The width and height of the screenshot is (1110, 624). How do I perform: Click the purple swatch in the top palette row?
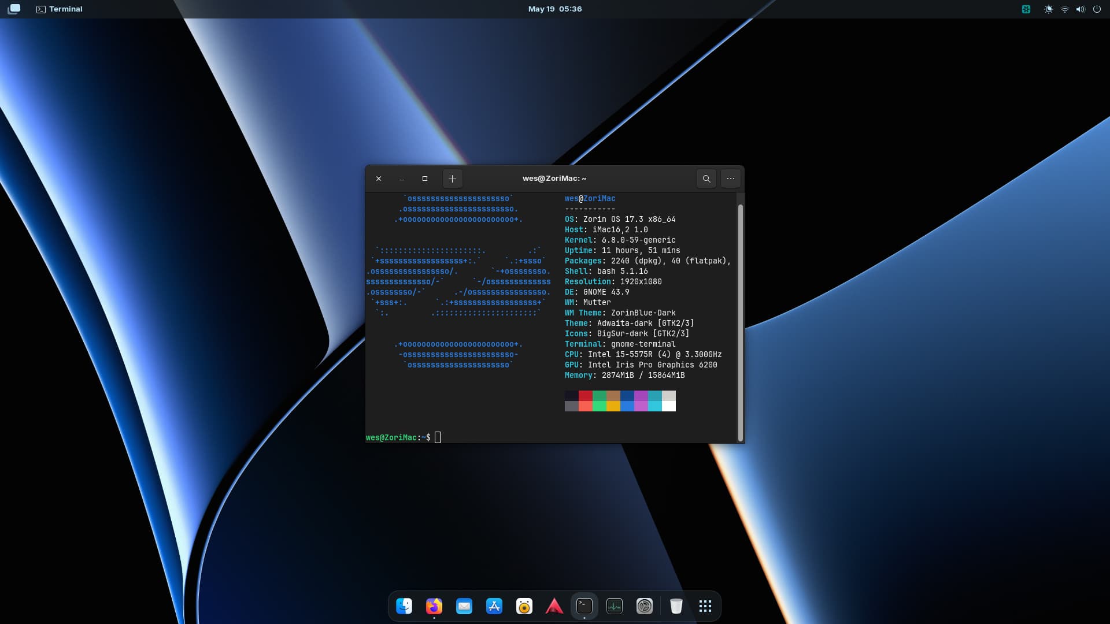pos(641,396)
